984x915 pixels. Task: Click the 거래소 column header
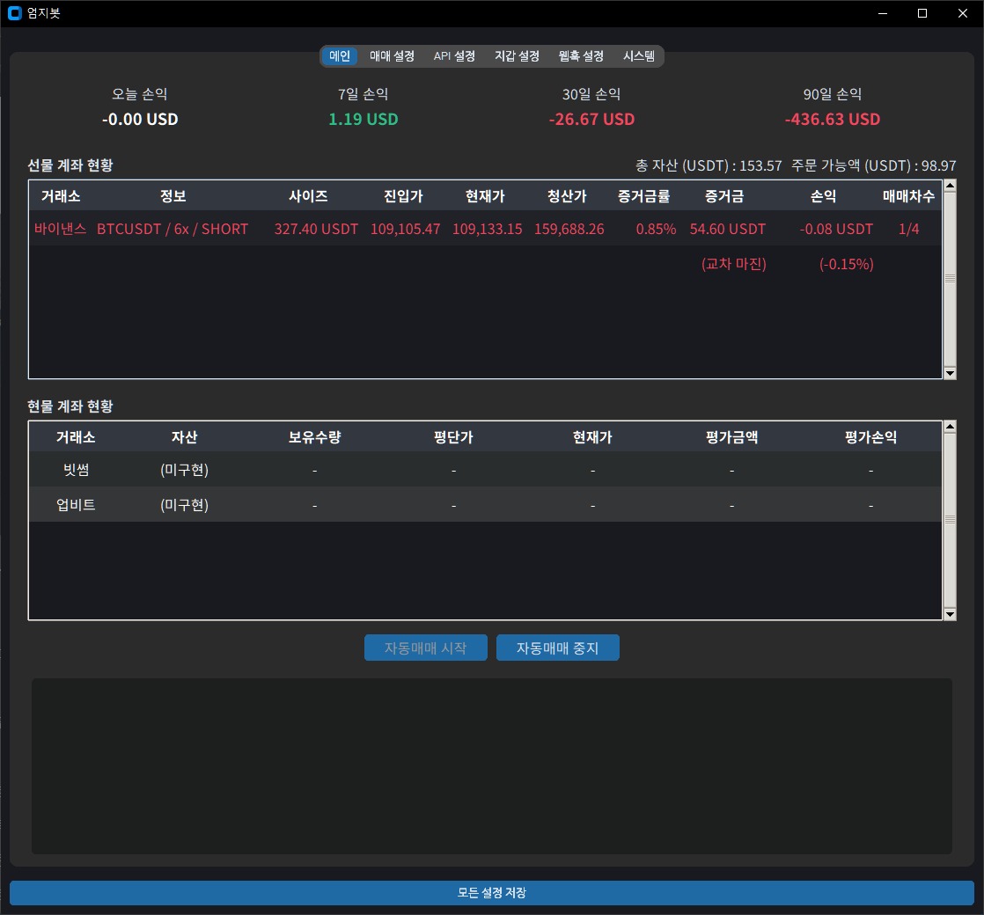pos(58,195)
